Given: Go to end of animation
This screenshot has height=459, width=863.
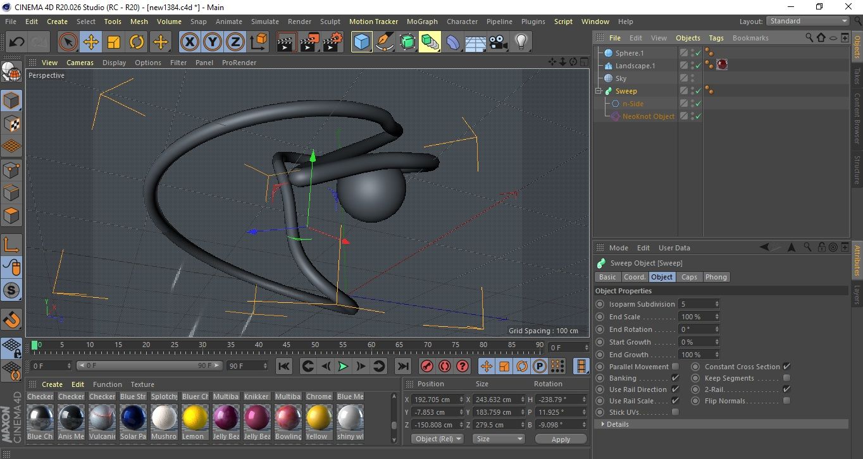Looking at the screenshot, I should pos(402,366).
